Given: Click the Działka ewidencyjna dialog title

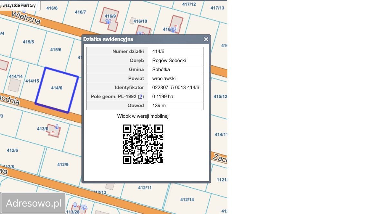Looking at the screenshot, I should (108, 39).
